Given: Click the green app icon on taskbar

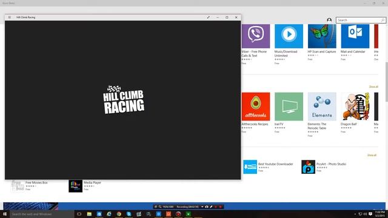Looking at the screenshot, I should click(189, 214).
